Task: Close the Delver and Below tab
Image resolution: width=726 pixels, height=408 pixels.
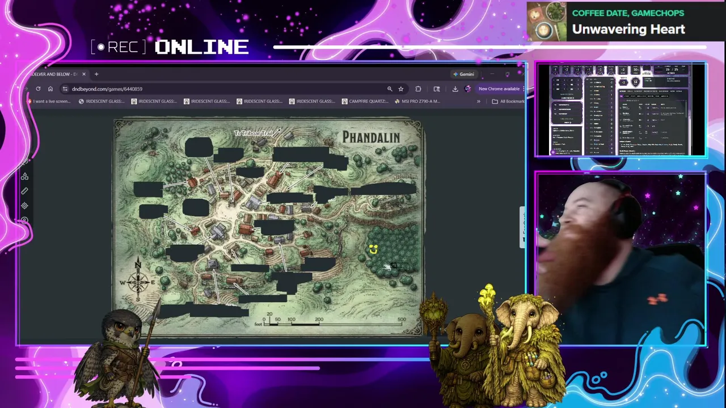Action: click(84, 74)
